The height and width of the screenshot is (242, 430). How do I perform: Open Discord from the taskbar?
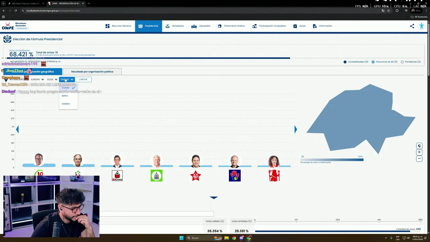coord(241,238)
